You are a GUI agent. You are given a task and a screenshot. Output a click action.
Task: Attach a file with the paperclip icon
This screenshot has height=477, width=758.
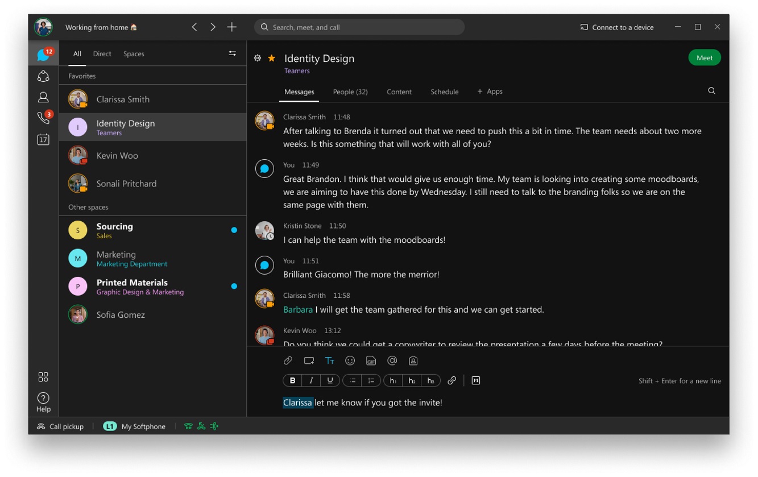point(288,360)
